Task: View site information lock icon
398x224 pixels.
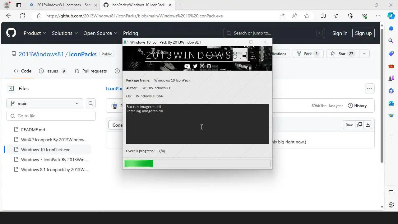Action: [x=39, y=16]
